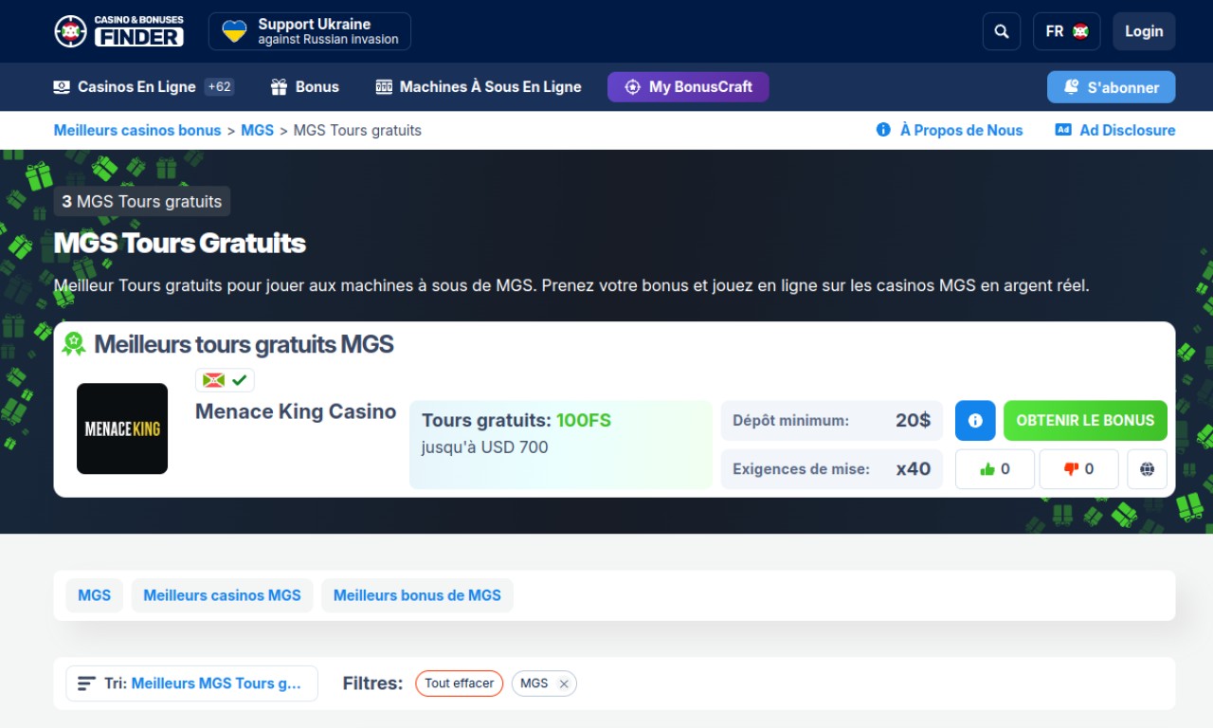
Task: Click OBTENIR LE BONUS button
Action: point(1085,420)
